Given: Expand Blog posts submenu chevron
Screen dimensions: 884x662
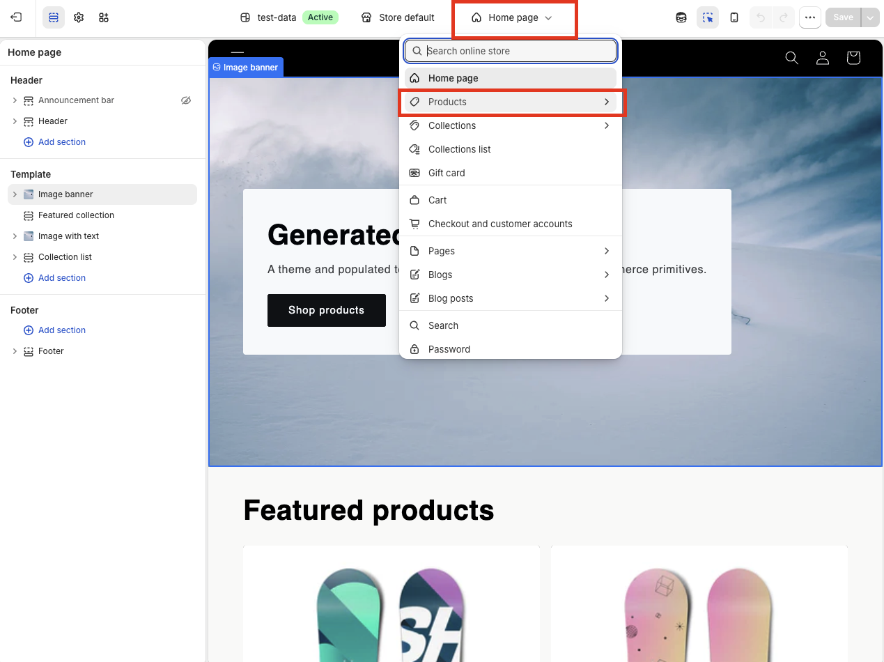Looking at the screenshot, I should (x=607, y=298).
